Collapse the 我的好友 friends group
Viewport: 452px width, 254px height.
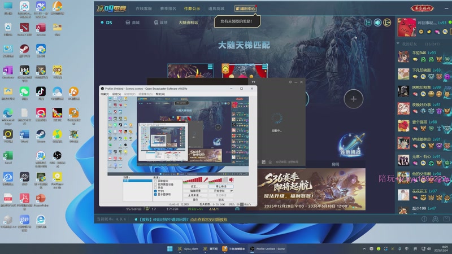tap(398, 44)
